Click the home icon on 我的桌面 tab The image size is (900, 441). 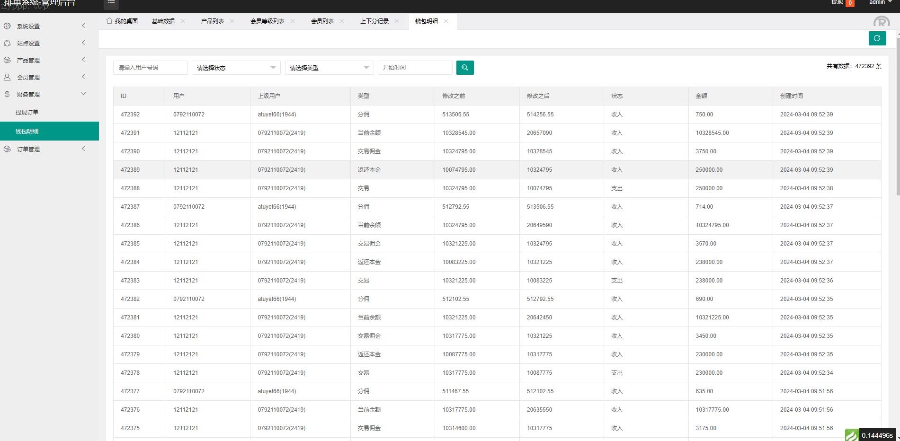[x=109, y=21]
